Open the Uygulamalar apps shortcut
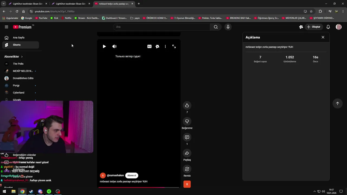 (10, 18)
